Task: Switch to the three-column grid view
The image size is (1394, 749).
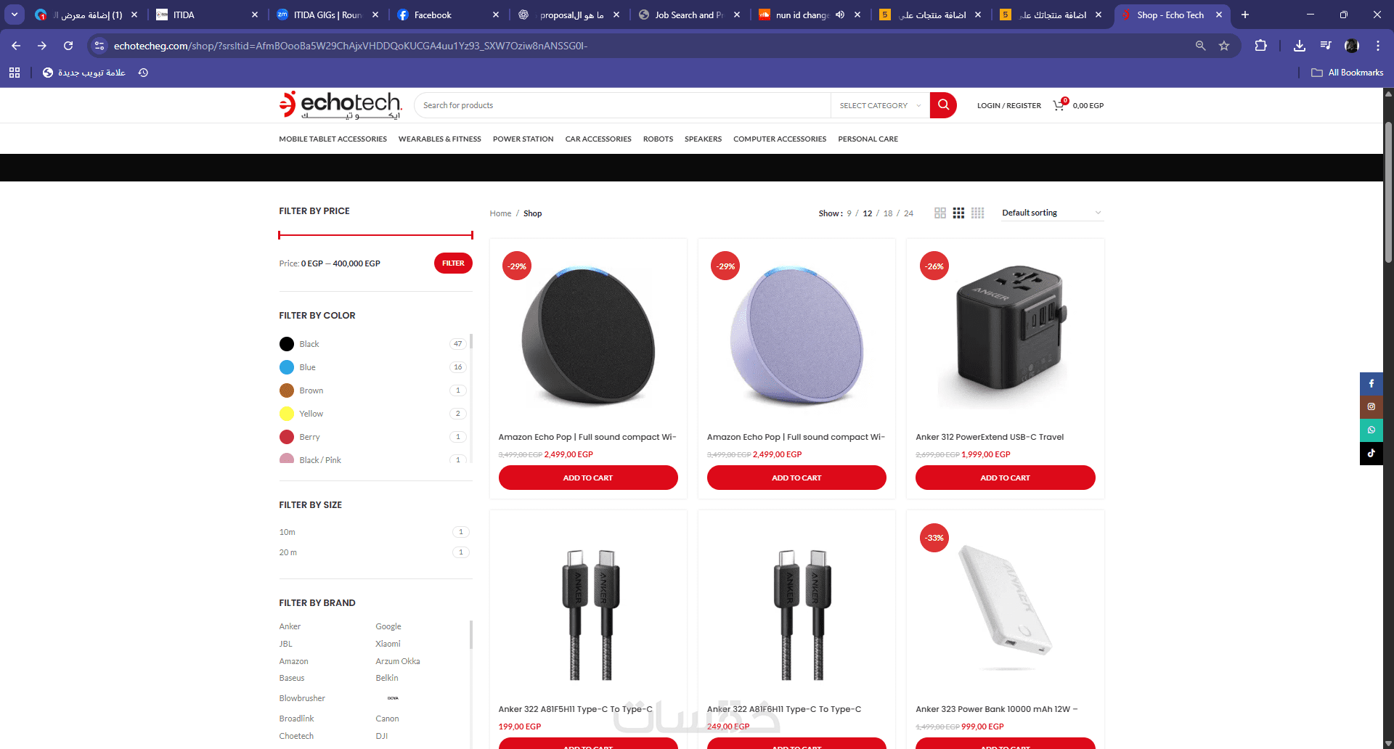Action: 958,213
